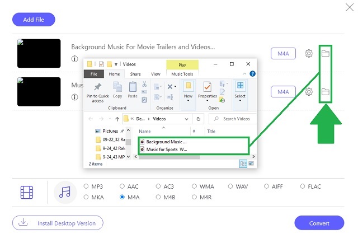Click Pin to Quick access in Explorer
Screen dimensions: 358x243
click(98, 93)
